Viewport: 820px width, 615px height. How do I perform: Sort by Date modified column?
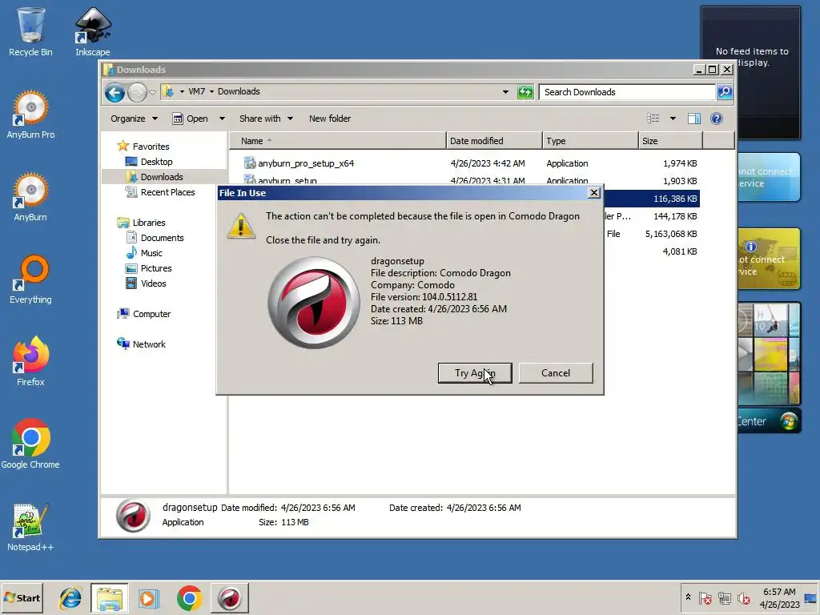coord(494,141)
